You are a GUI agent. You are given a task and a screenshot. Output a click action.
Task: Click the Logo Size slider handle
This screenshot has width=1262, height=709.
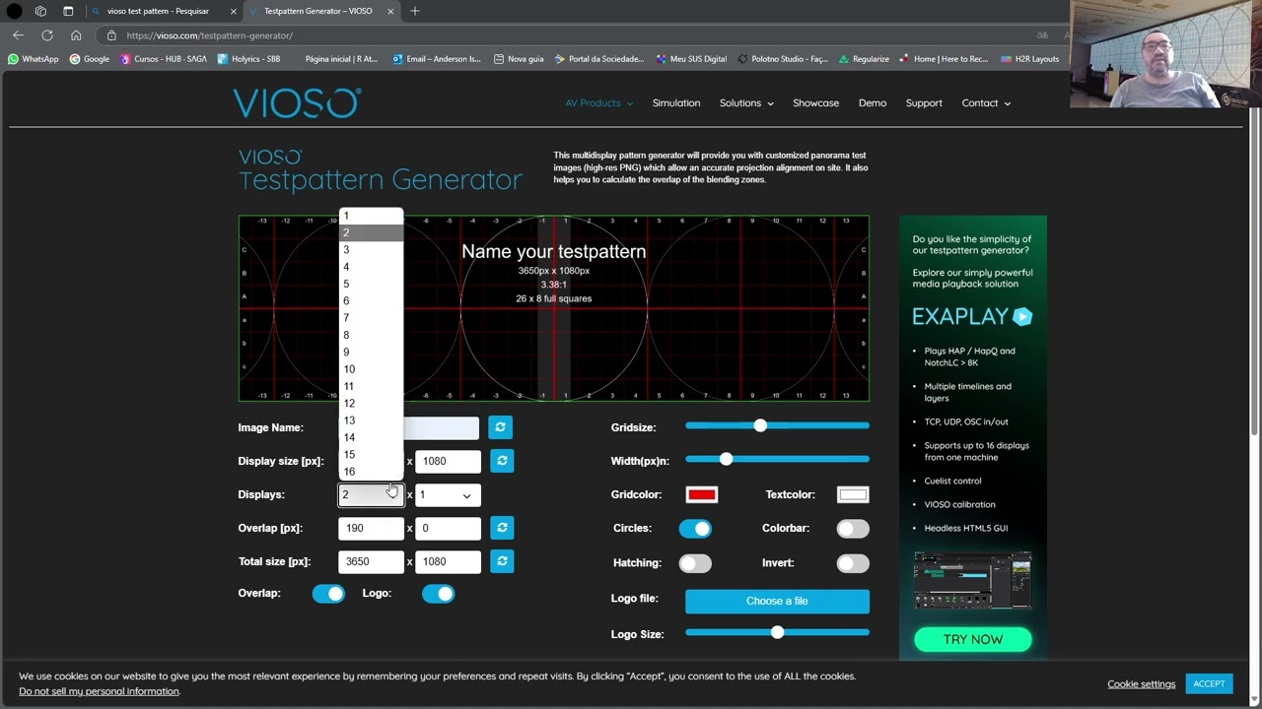(x=777, y=632)
